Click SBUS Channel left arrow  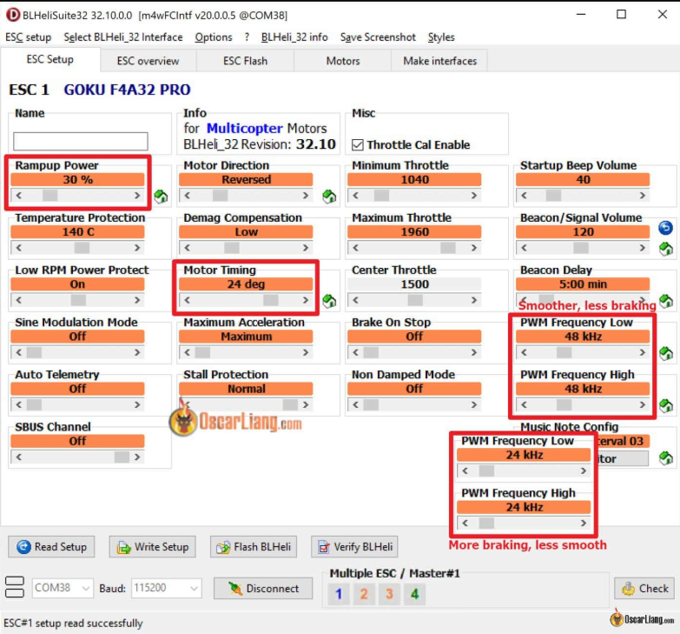coord(18,457)
